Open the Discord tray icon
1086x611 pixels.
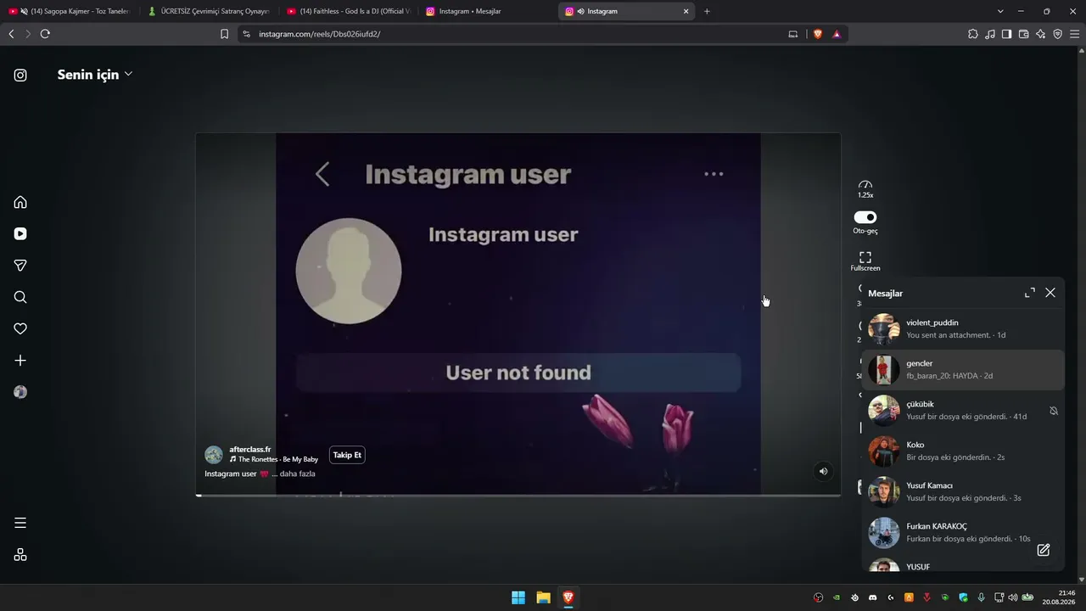coord(872,597)
